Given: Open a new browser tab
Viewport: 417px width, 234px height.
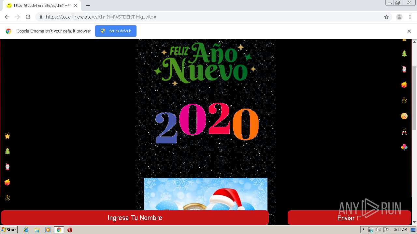Looking at the screenshot, I should pyautogui.click(x=88, y=6).
